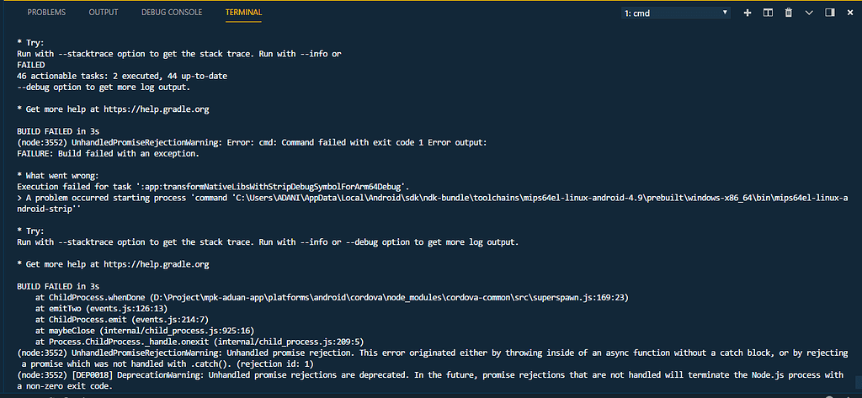Kill the terminal with the trash icon

point(788,13)
